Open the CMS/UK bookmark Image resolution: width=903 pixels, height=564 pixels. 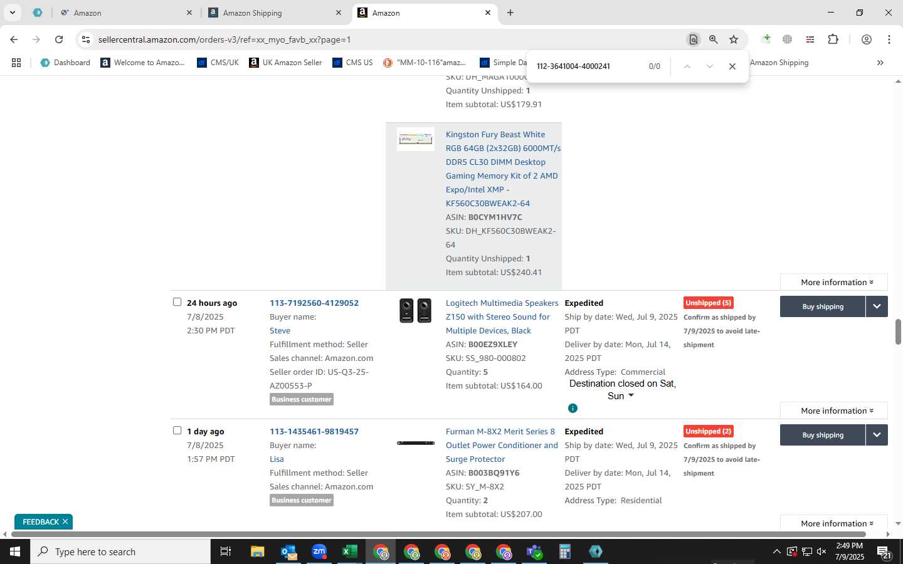tap(218, 63)
